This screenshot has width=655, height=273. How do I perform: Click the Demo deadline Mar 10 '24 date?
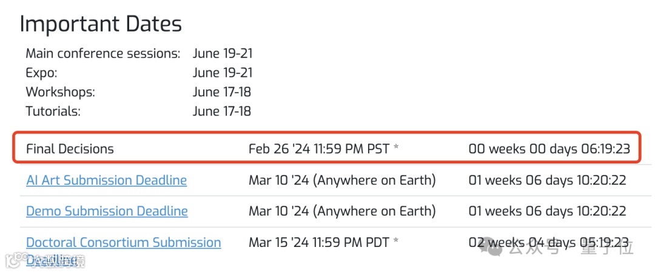342,211
